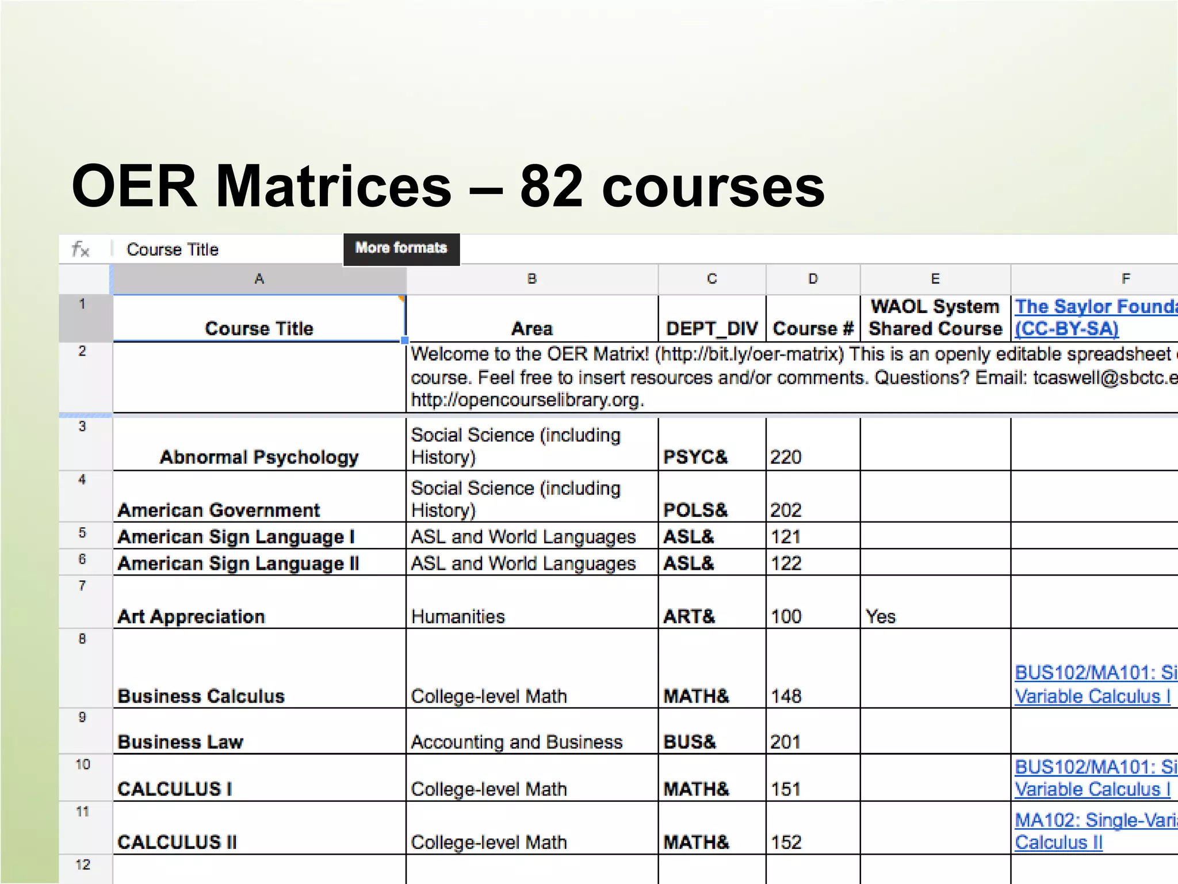Select column A header
Image resolution: width=1178 pixels, height=884 pixels.
(259, 279)
